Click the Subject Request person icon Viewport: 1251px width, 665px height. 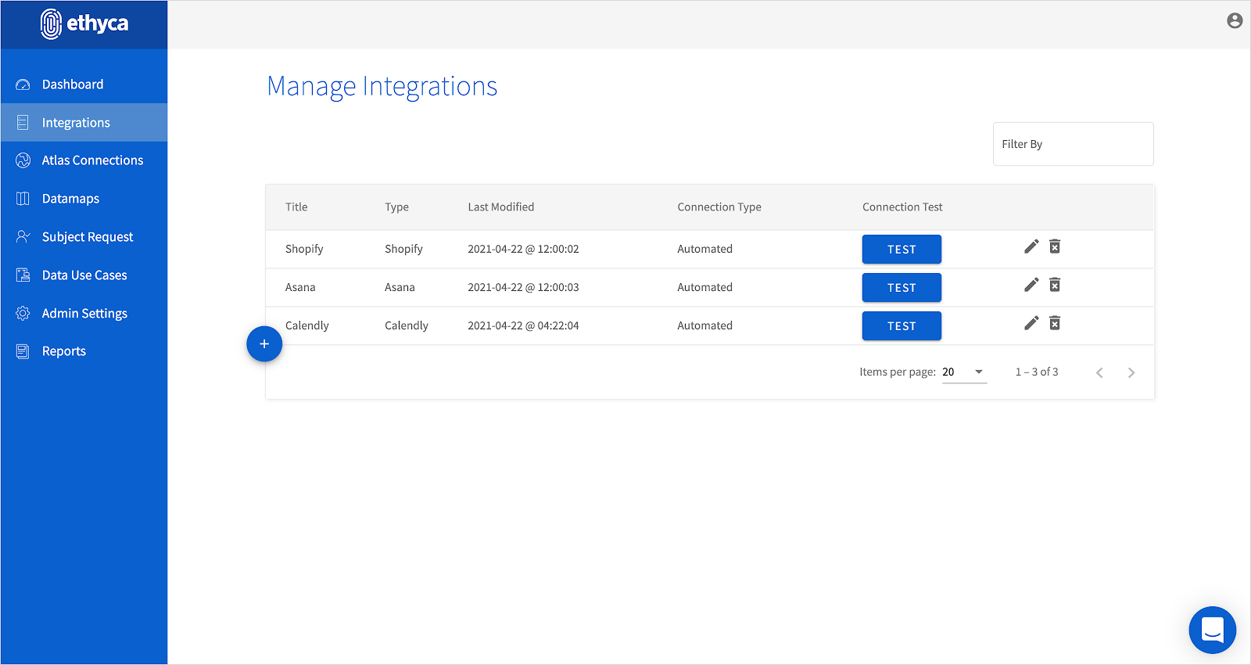tap(23, 236)
